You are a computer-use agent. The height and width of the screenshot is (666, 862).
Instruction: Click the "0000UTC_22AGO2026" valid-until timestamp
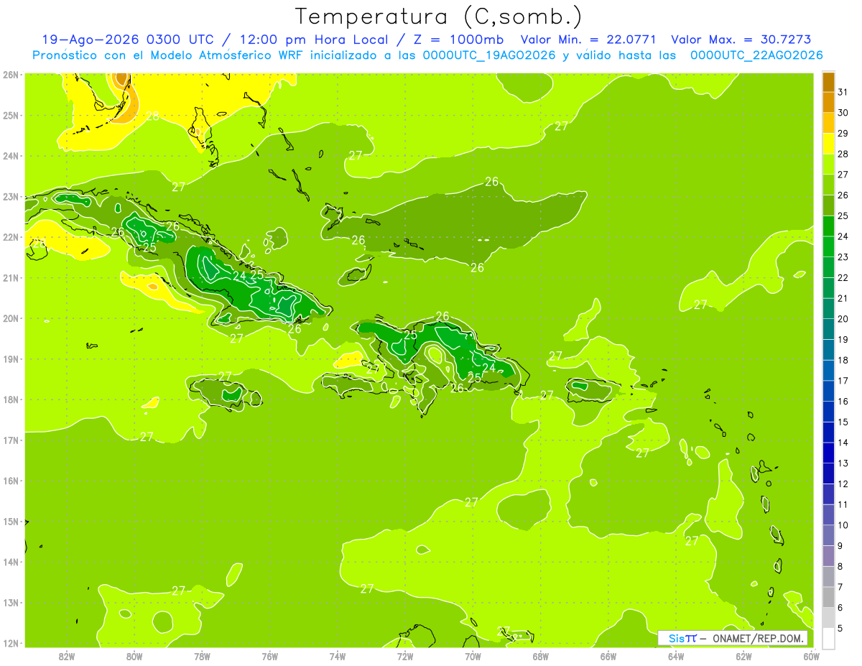pos(756,55)
